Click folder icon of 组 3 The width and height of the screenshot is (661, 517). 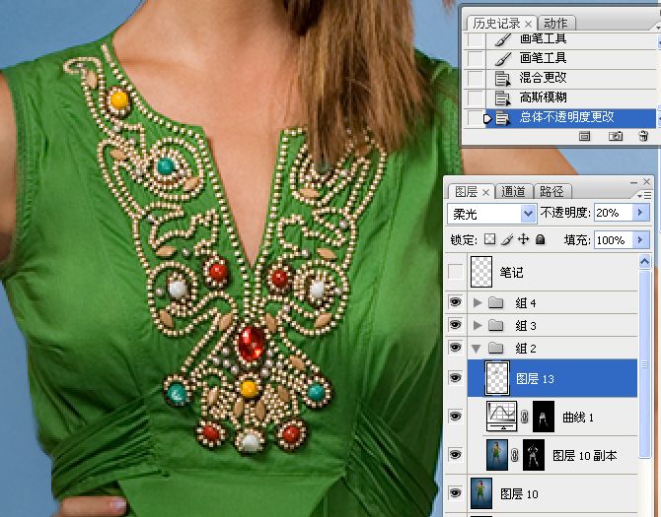(495, 325)
